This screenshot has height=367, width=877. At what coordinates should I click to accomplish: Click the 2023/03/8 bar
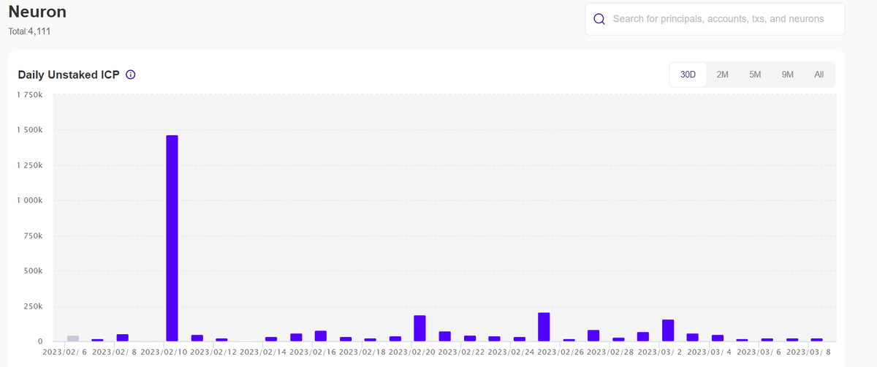tap(817, 340)
